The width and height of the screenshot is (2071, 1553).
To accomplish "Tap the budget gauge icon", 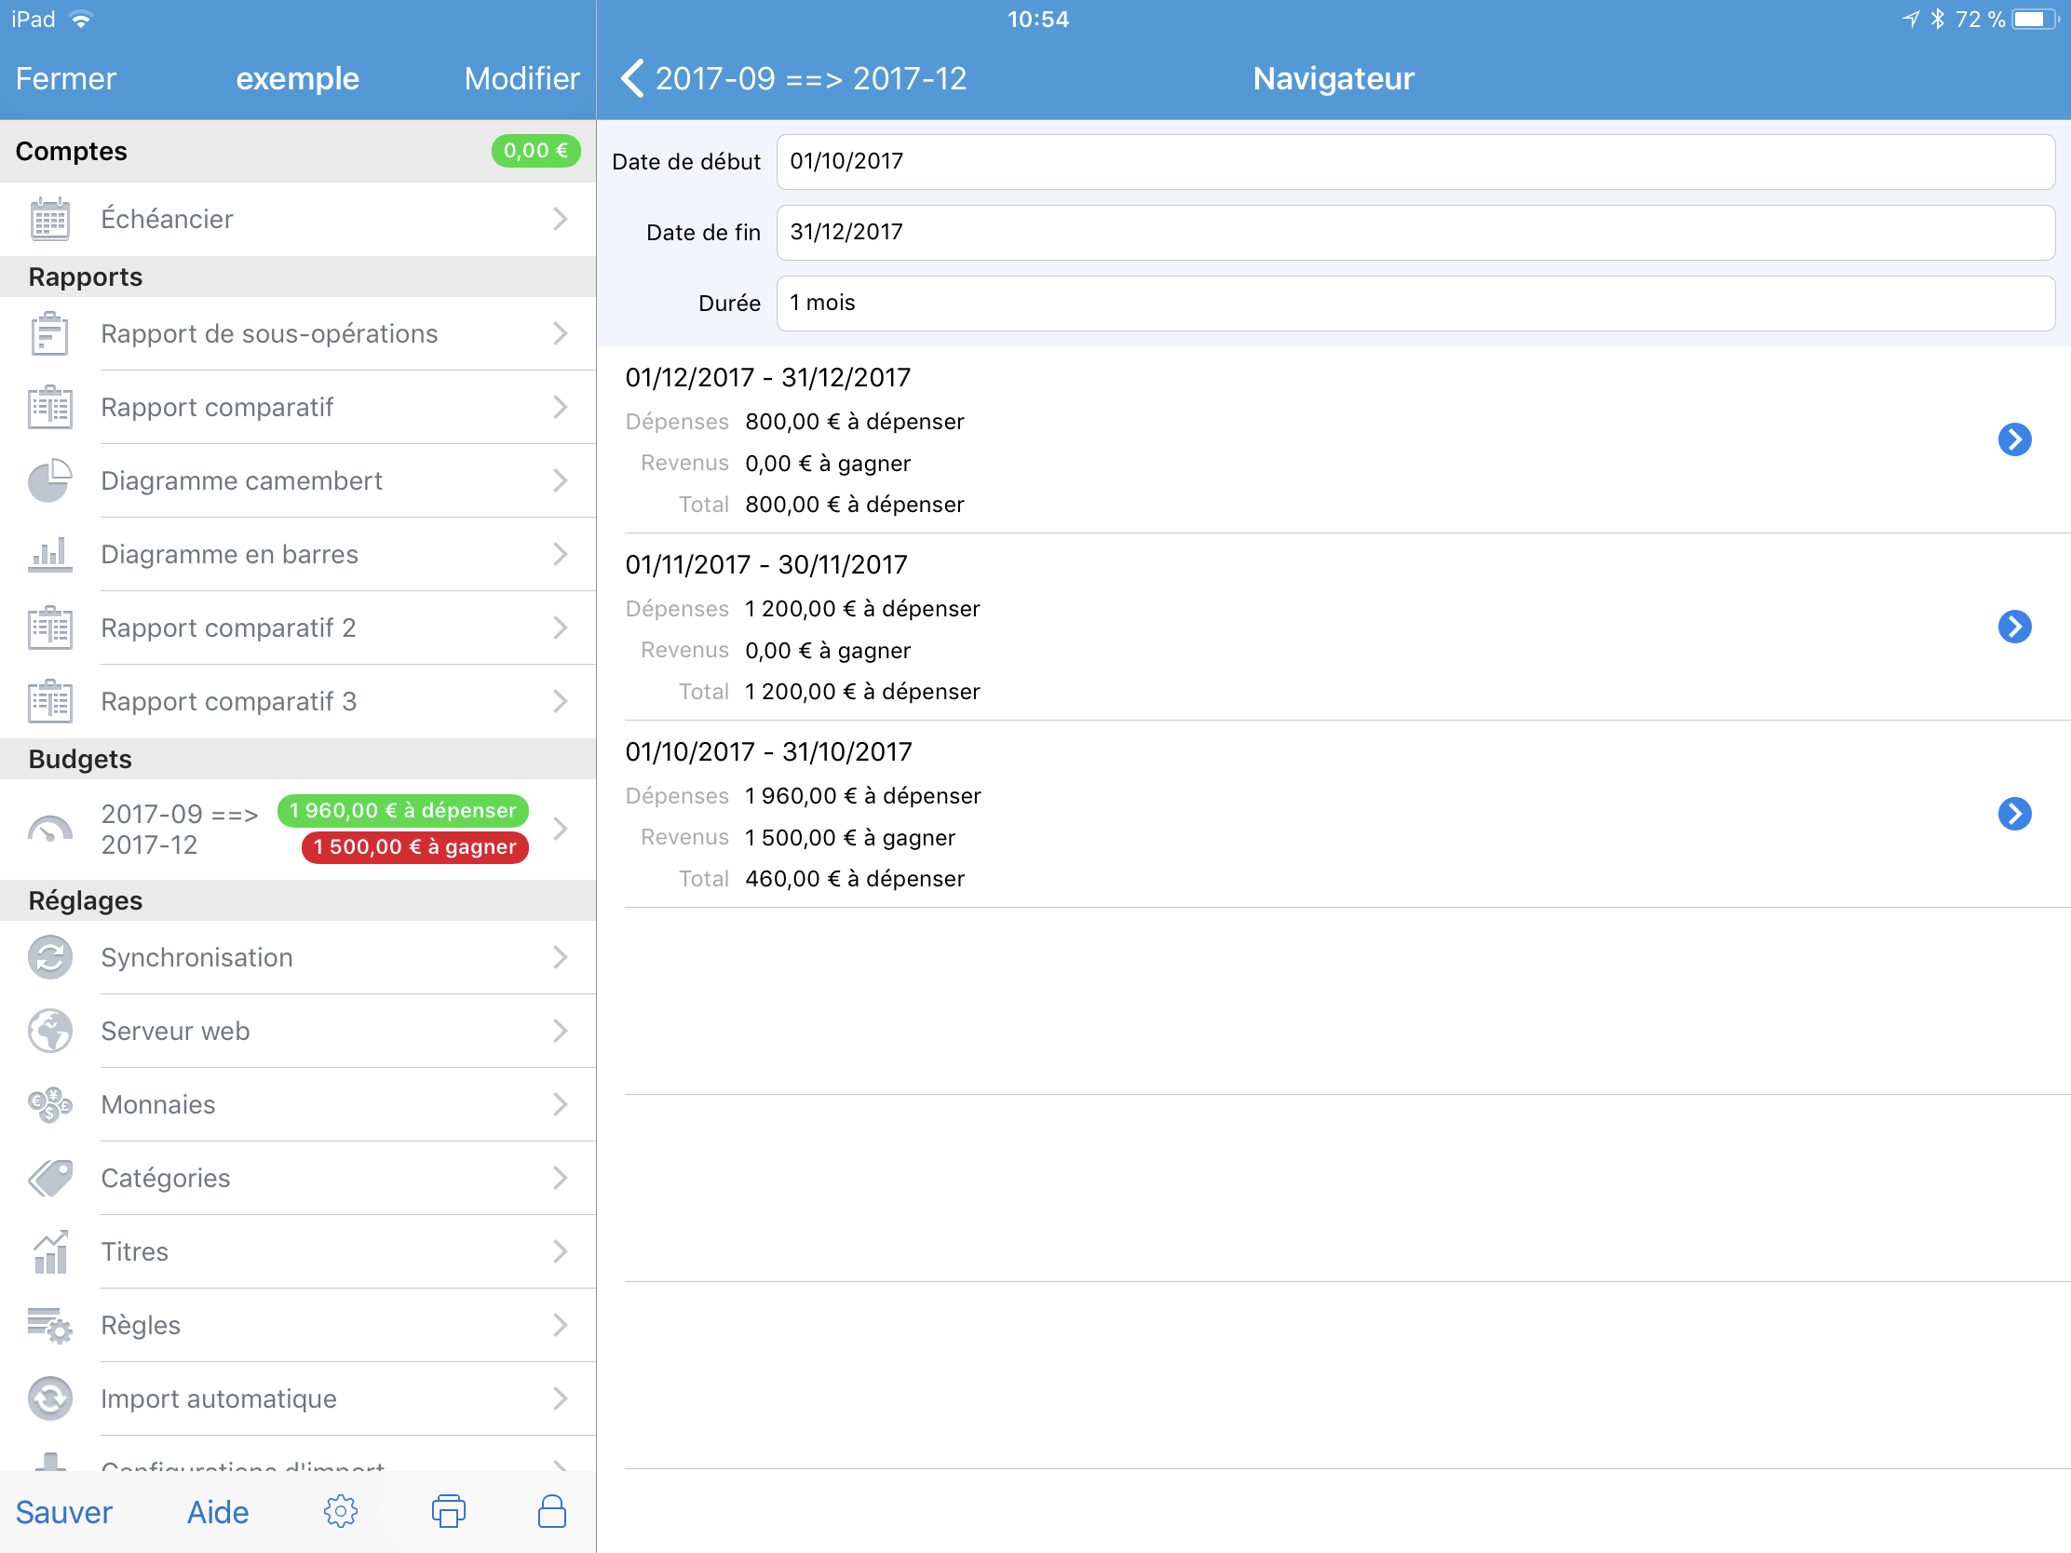I will tap(49, 830).
